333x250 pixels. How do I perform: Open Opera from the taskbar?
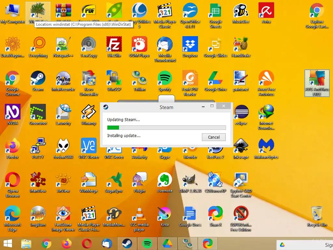(87, 243)
